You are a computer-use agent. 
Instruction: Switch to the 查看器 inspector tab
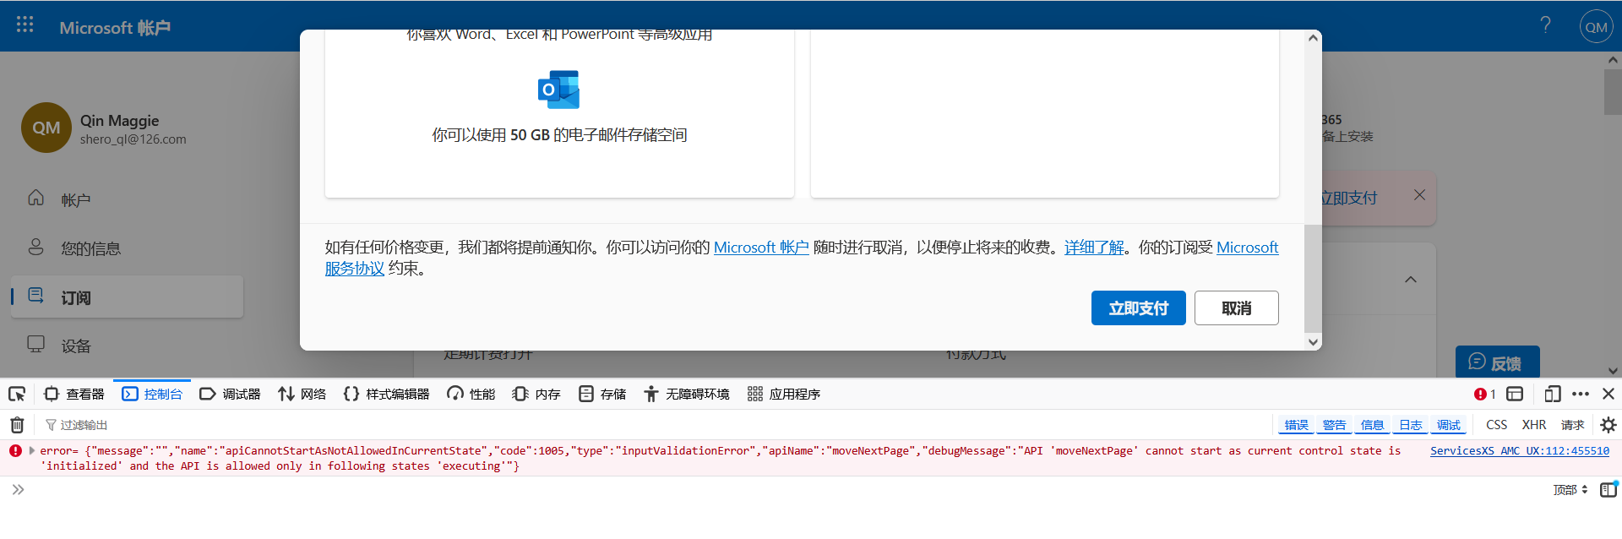click(x=74, y=395)
